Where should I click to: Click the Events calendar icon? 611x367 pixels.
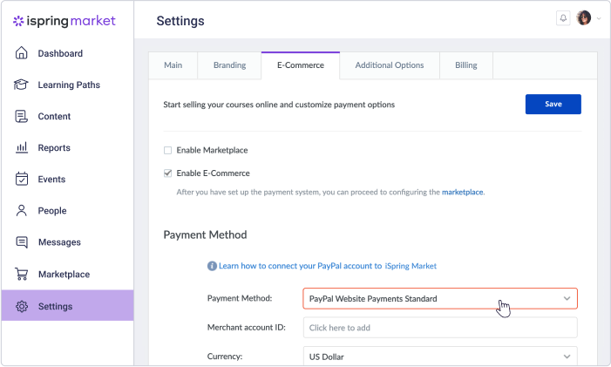[x=22, y=179]
